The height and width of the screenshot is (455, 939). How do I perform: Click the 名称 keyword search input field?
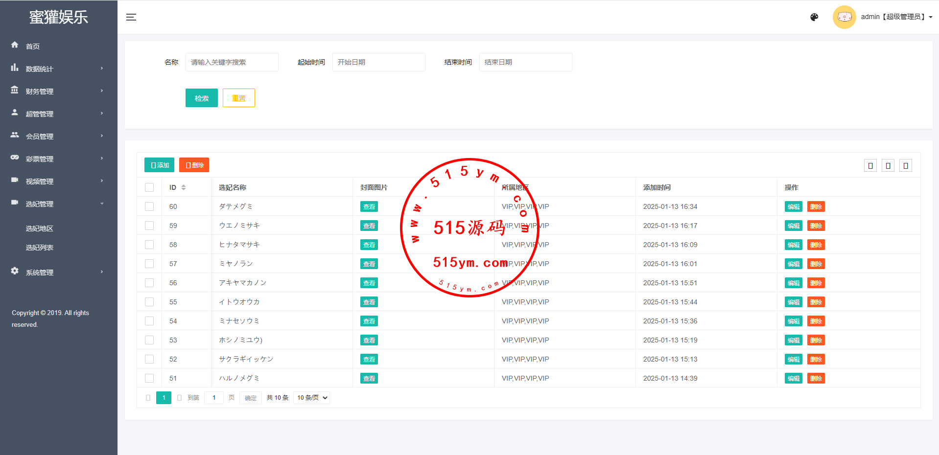pyautogui.click(x=232, y=62)
